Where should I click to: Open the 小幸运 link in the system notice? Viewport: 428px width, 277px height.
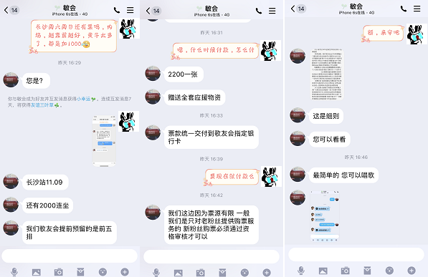pos(83,99)
